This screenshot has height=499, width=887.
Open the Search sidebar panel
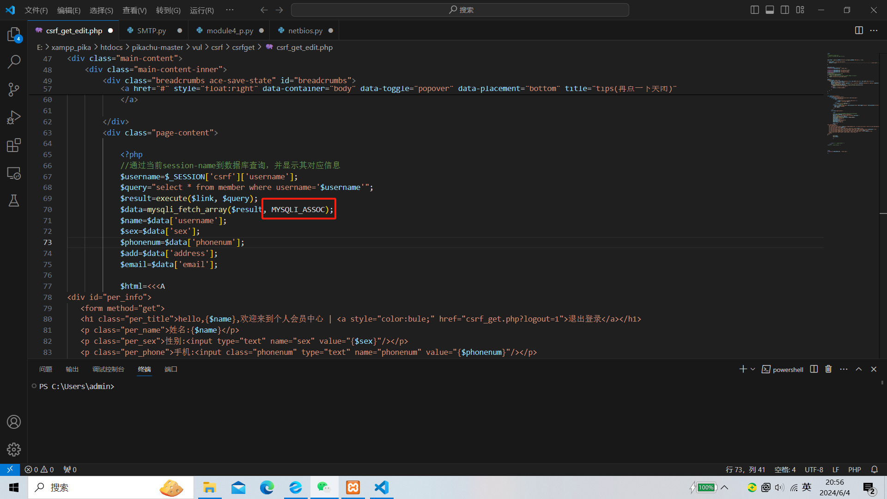[14, 61]
